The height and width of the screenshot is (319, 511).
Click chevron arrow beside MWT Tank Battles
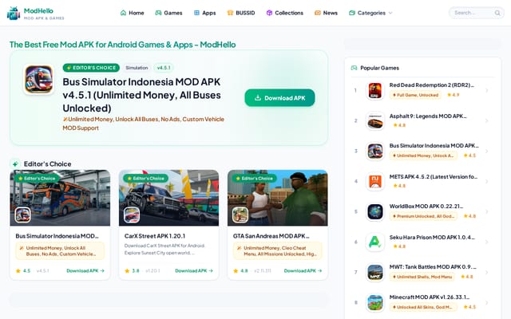click(486, 272)
